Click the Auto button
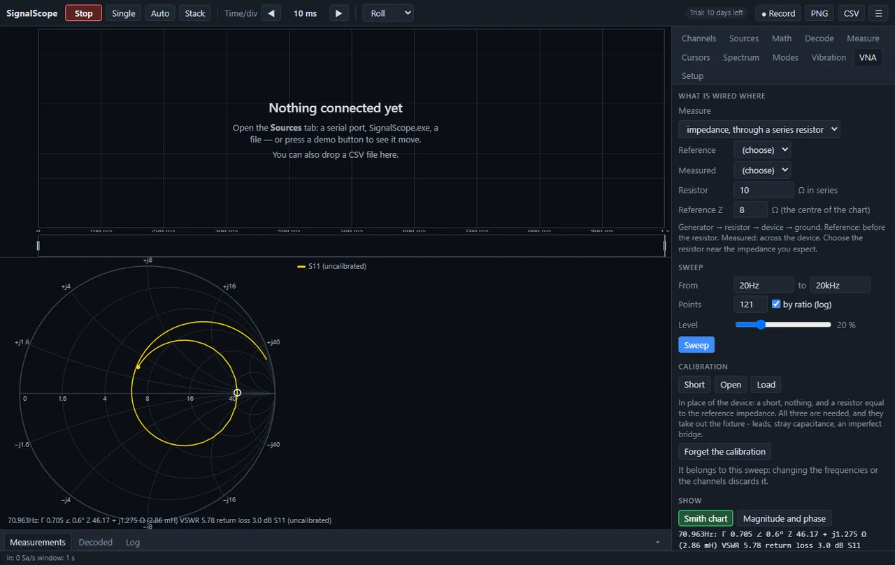This screenshot has width=895, height=565. 160,13
